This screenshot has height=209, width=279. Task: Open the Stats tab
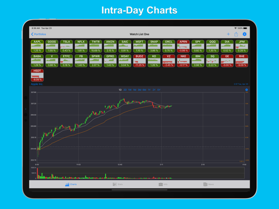click(x=118, y=184)
